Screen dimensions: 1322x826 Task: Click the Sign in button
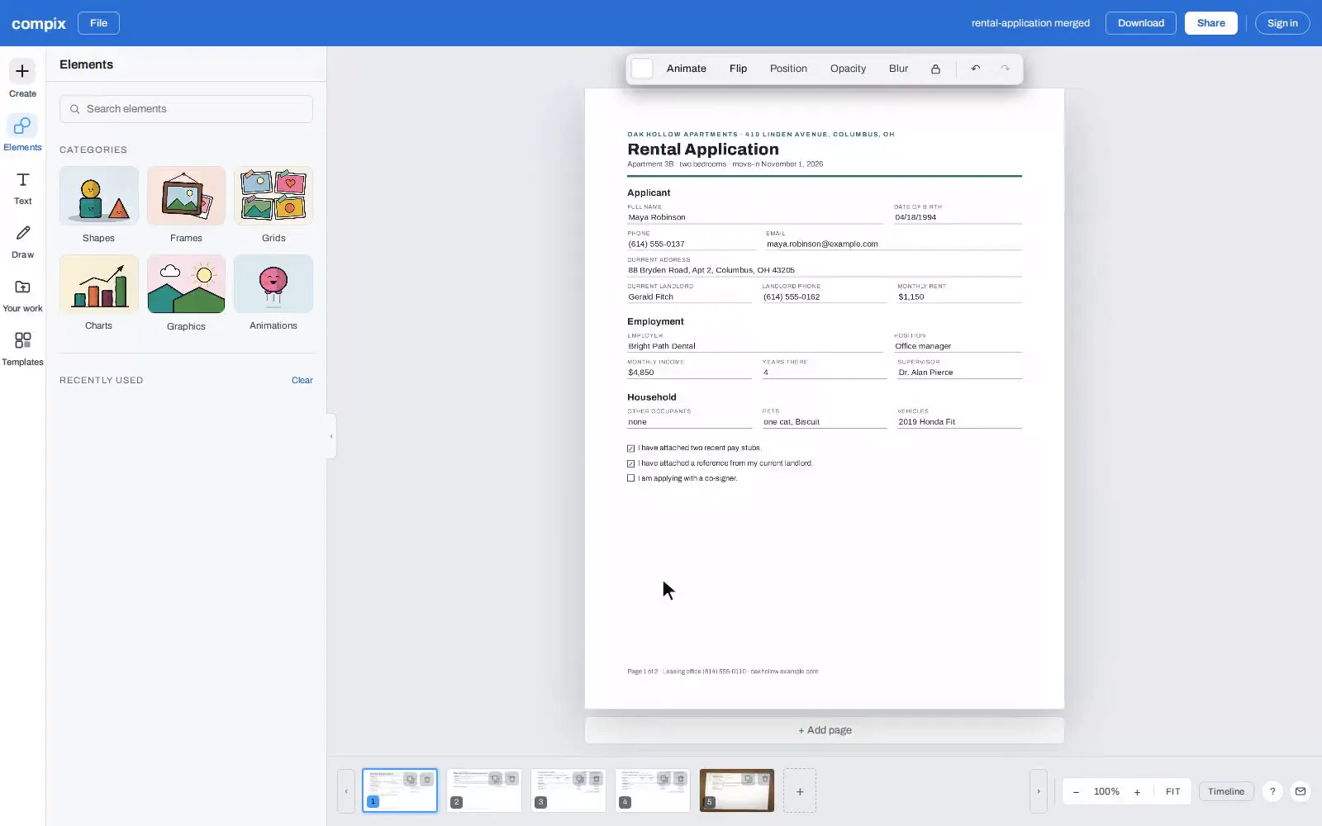(x=1282, y=23)
